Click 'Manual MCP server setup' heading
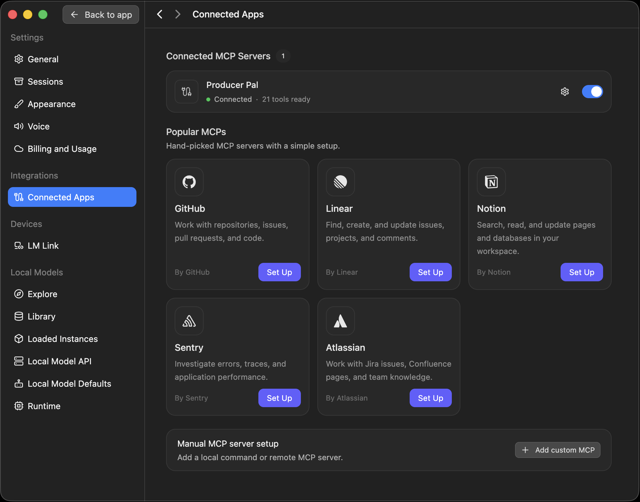640x502 pixels. (x=228, y=444)
